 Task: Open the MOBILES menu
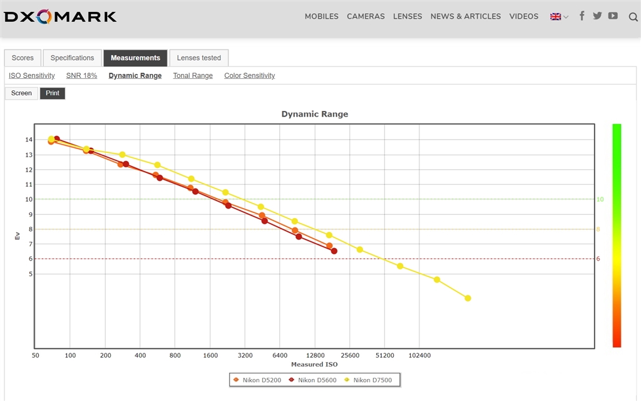pos(321,16)
